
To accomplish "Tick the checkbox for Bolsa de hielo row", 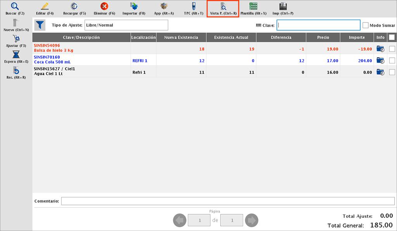I will point(392,49).
